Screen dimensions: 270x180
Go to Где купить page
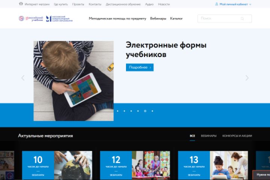pos(61,4)
